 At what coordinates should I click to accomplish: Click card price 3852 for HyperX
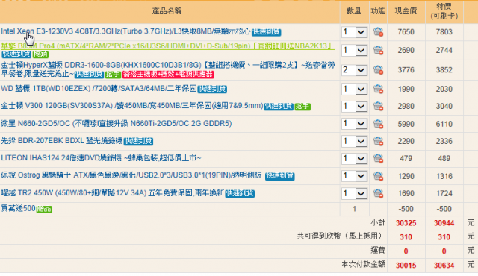(x=444, y=70)
